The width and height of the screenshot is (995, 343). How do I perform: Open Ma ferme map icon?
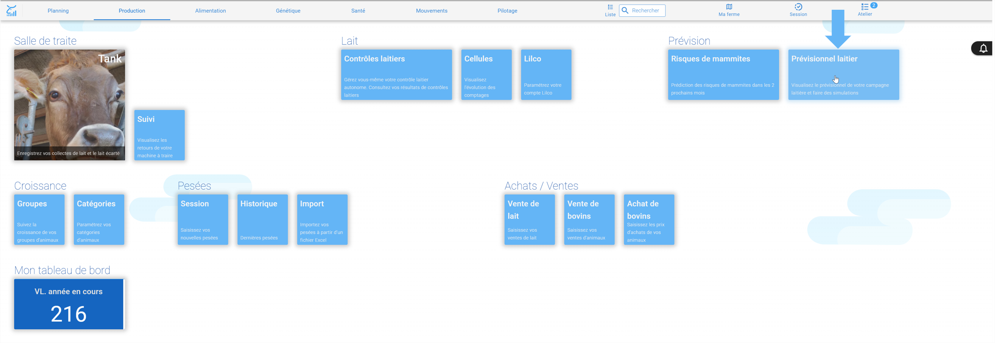pyautogui.click(x=729, y=7)
